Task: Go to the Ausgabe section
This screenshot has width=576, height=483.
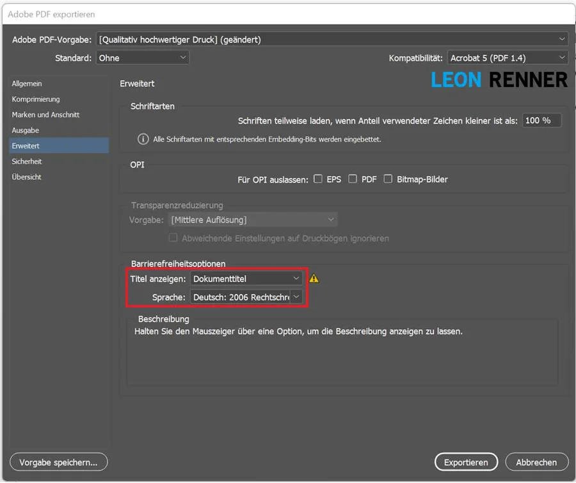Action: tap(26, 130)
